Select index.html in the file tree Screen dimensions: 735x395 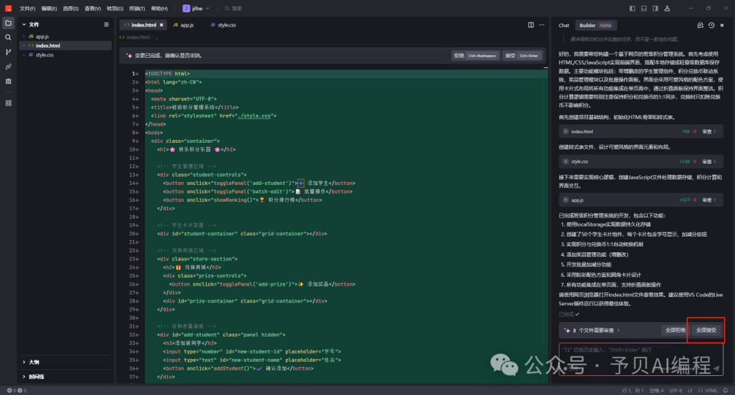click(x=65, y=46)
